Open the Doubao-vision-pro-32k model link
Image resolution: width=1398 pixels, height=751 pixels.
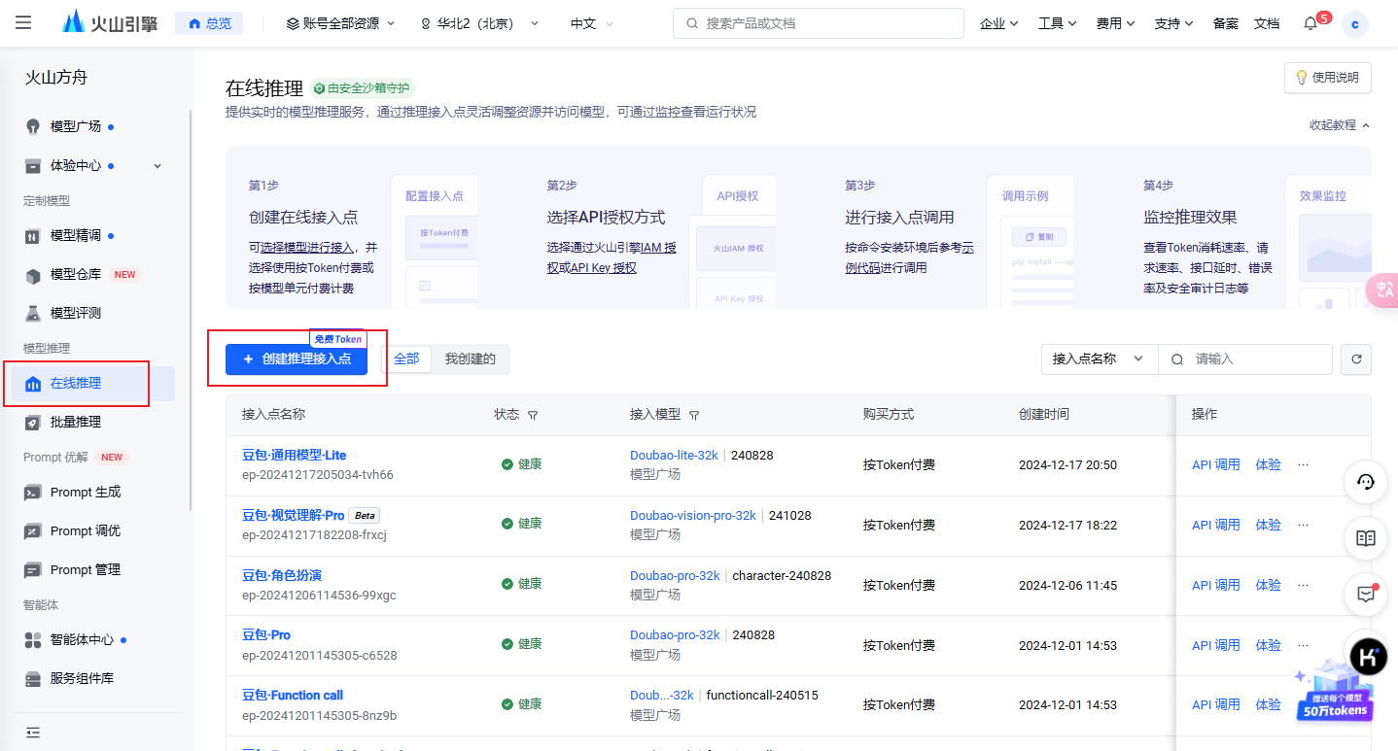(693, 515)
